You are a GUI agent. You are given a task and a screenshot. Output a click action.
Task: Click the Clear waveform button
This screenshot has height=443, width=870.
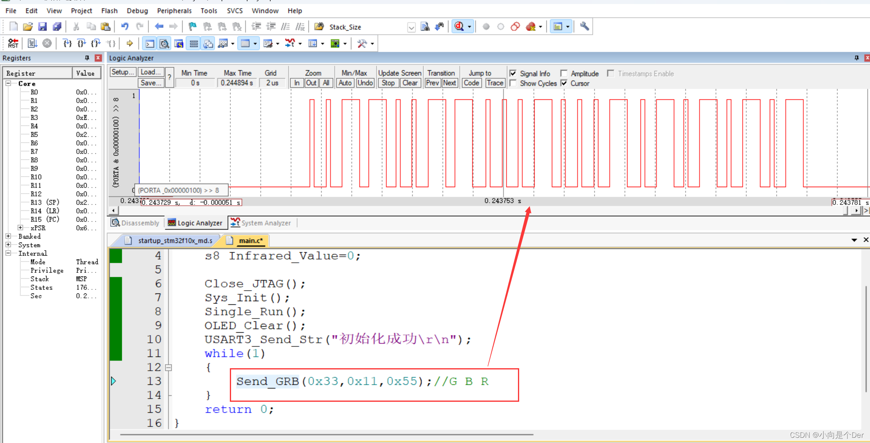pyautogui.click(x=410, y=83)
